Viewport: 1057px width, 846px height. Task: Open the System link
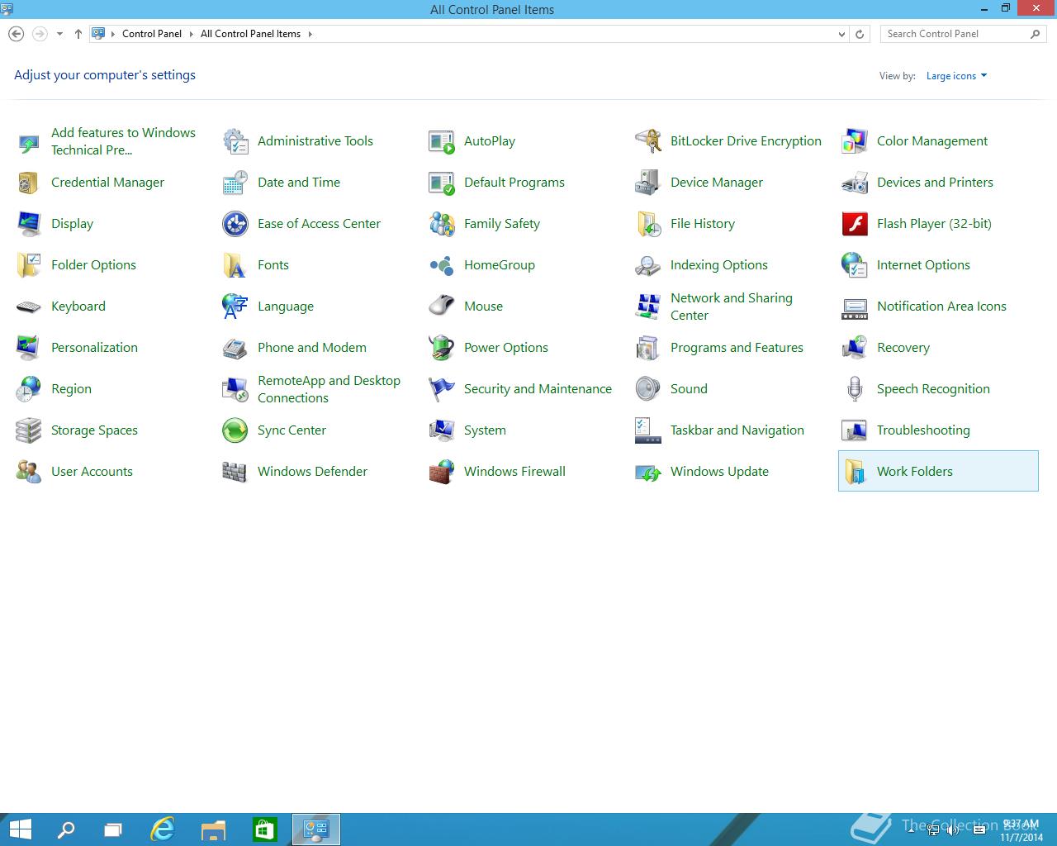click(x=485, y=430)
